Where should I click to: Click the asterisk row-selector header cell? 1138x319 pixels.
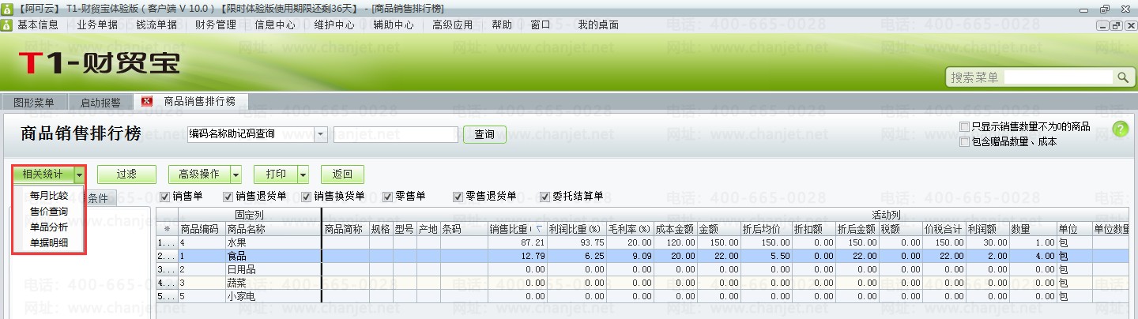pos(167,229)
